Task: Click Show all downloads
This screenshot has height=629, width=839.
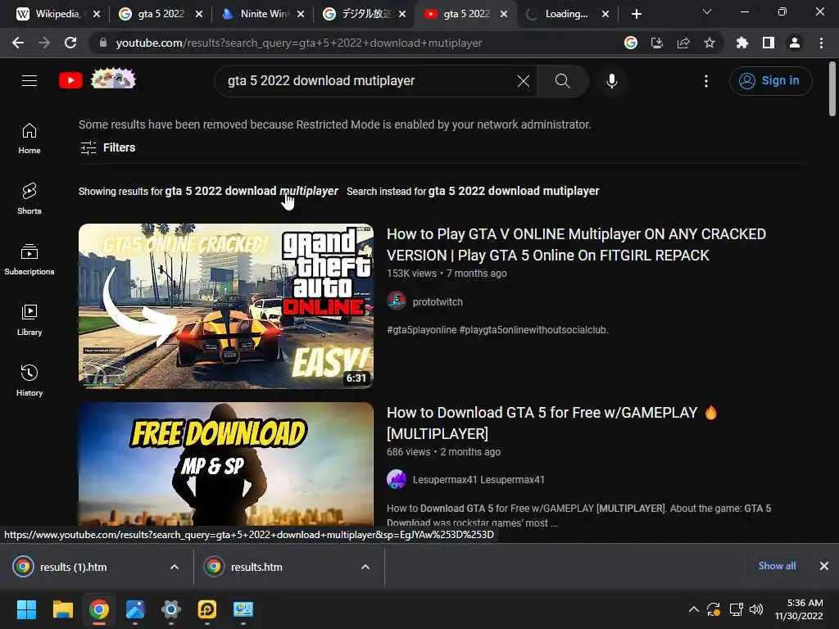Action: [x=777, y=566]
